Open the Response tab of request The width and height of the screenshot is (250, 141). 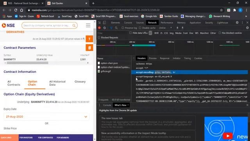164,58
